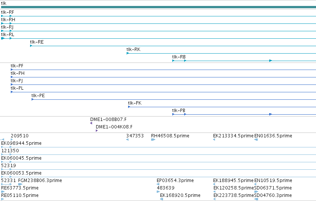Select the tlk-PL protein start arrow
This screenshot has height=201, width=316.
[x=12, y=92]
